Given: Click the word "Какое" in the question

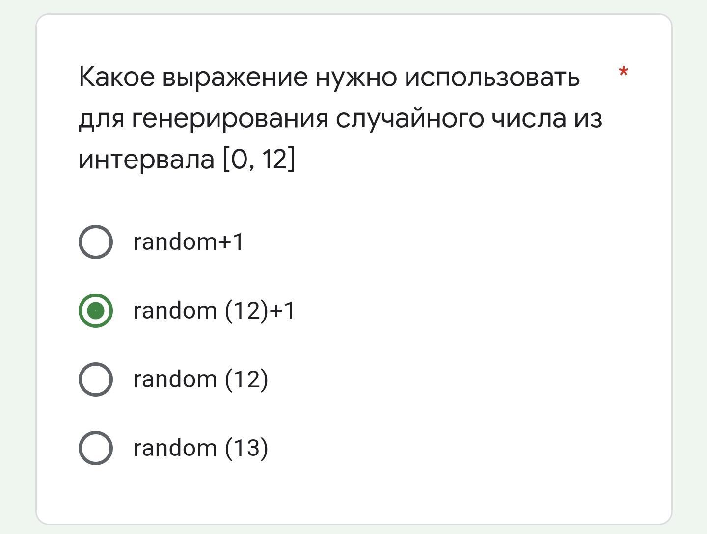Looking at the screenshot, I should coord(117,77).
